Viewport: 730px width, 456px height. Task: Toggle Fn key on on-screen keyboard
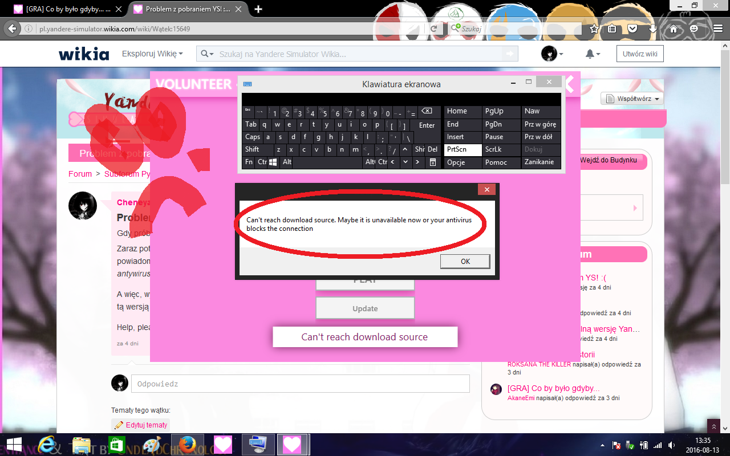249,162
